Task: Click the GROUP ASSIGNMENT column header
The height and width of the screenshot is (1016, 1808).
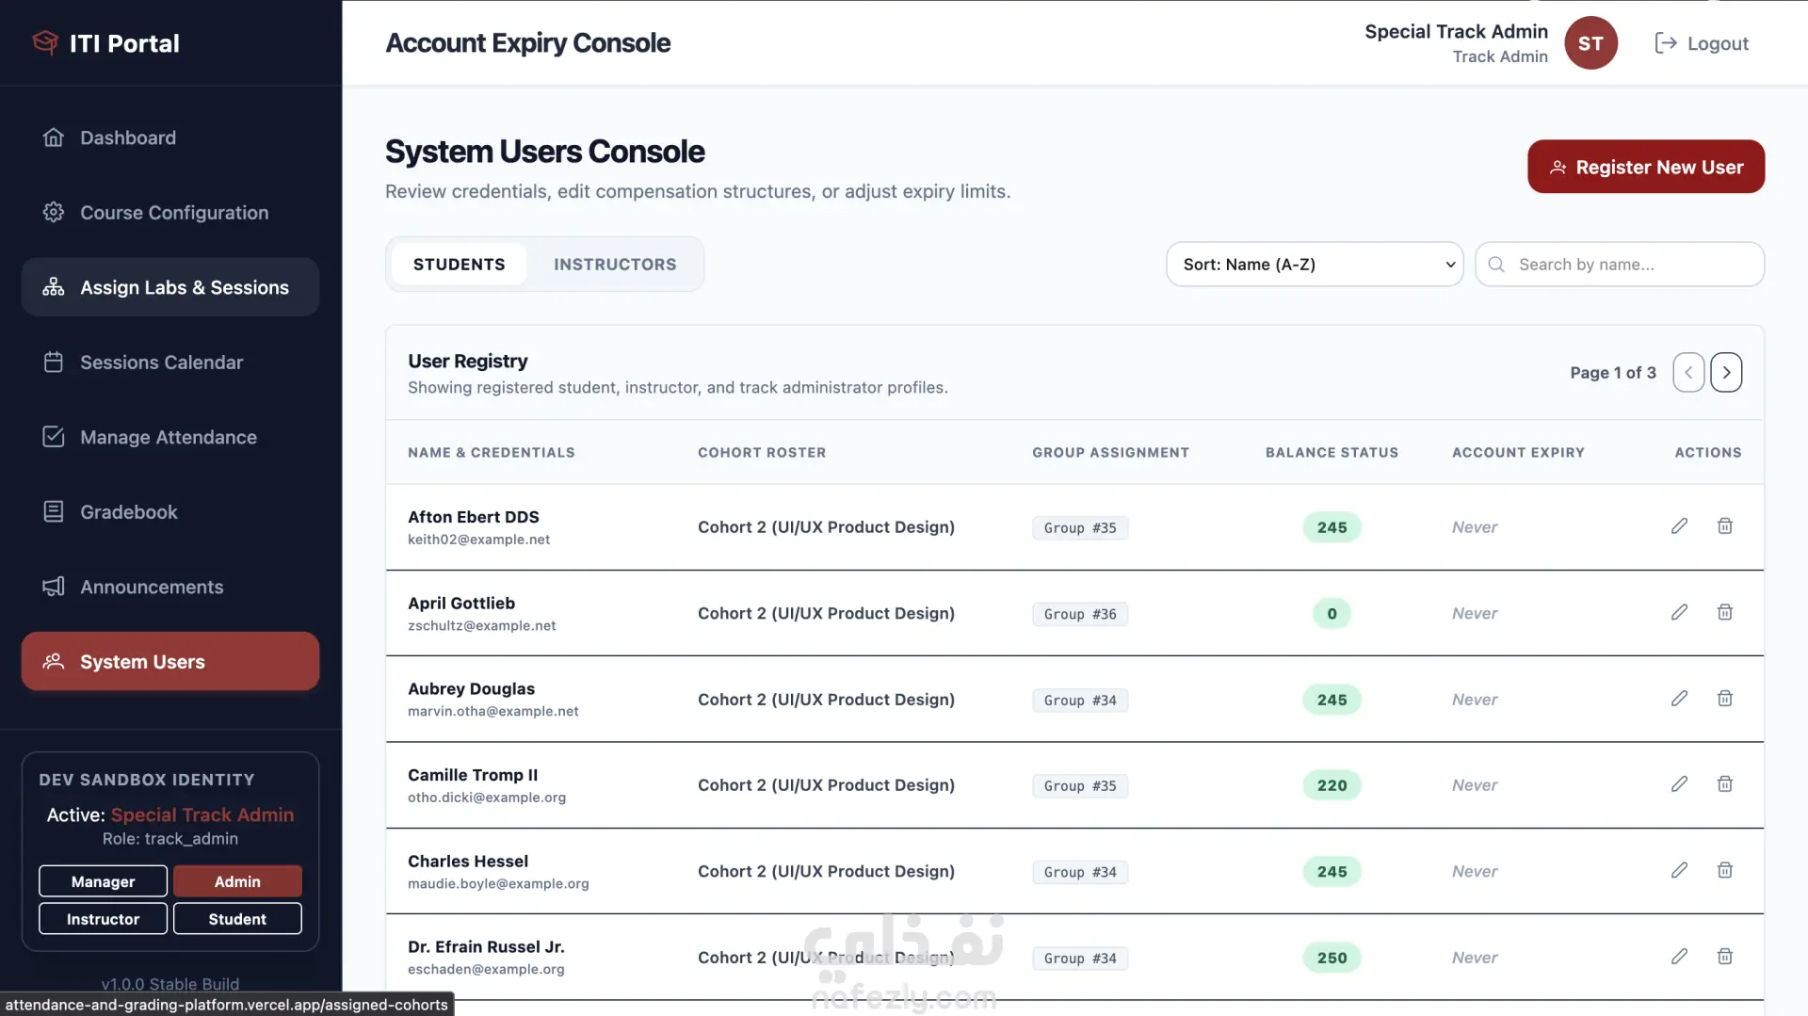Action: [x=1110, y=453]
